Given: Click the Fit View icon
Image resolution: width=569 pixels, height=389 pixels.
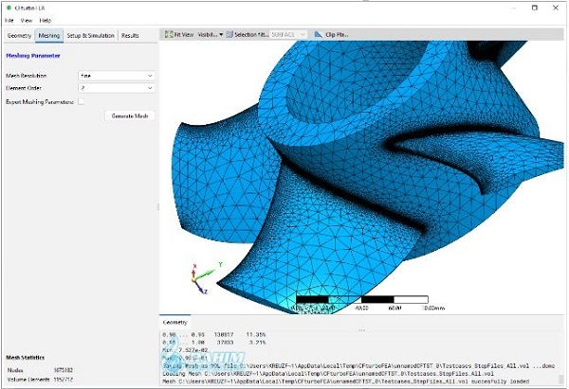Looking at the screenshot, I should tap(169, 34).
